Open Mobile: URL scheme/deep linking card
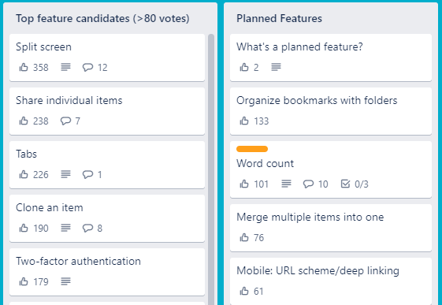442x305 pixels. (x=331, y=281)
